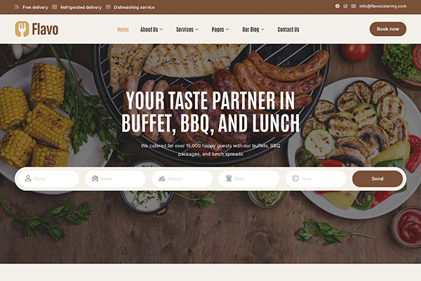Image resolution: width=421 pixels, height=281 pixels.
Task: Click the envelope mail icon near the email address
Action: tap(354, 6)
